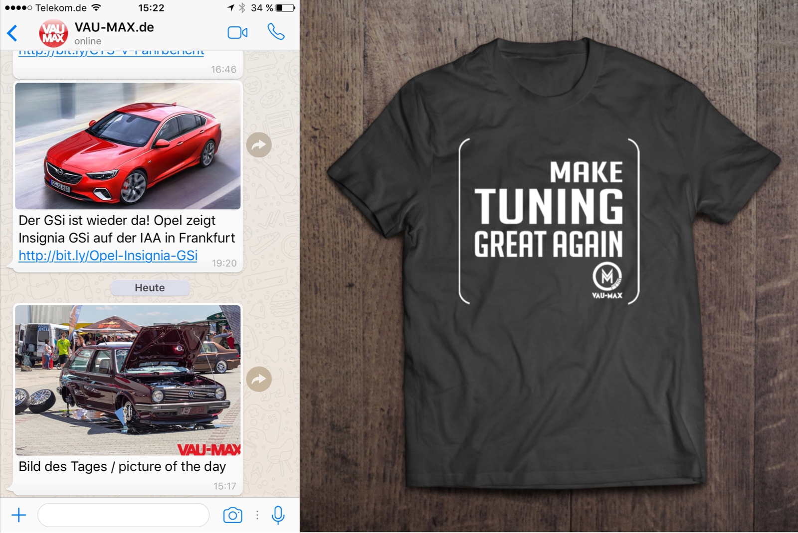Forward the Opel Insignia message
Image resolution: width=798 pixels, height=533 pixels.
(259, 145)
